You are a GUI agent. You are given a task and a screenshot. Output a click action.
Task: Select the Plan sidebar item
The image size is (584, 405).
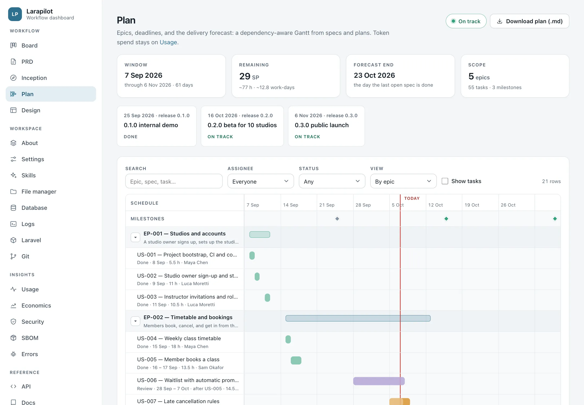[x=51, y=94]
